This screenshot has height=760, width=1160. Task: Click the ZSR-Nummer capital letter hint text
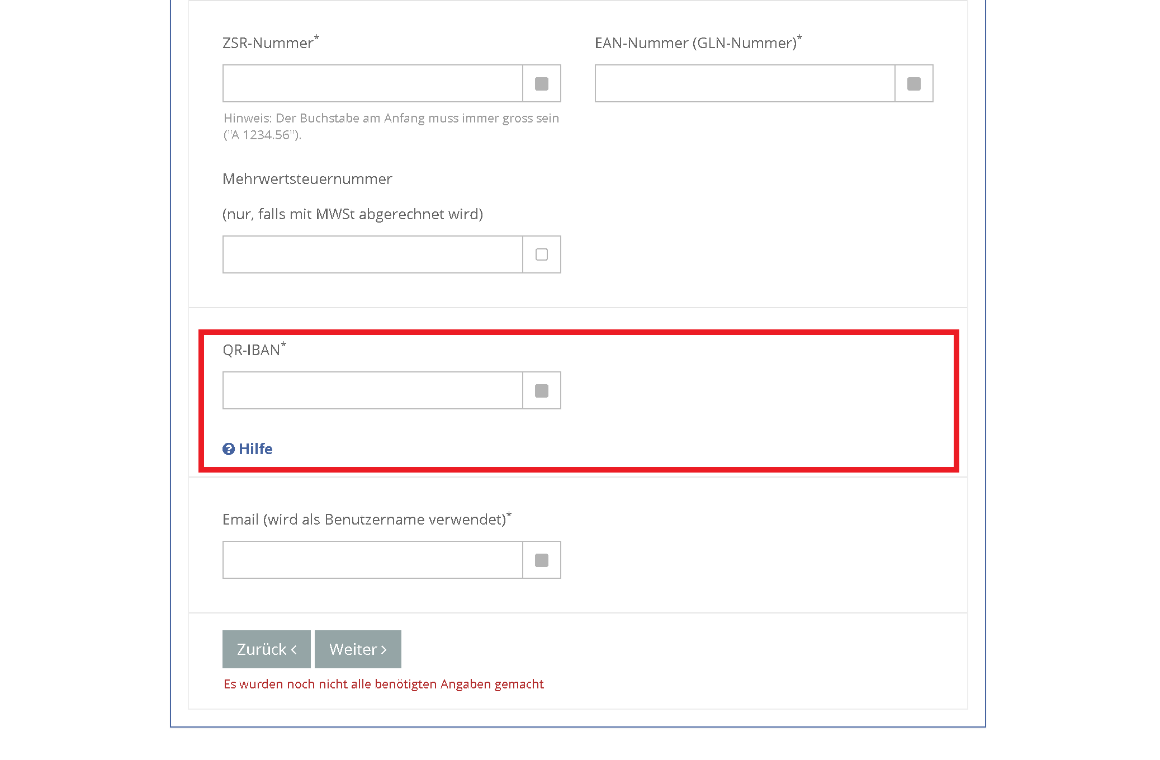[391, 126]
